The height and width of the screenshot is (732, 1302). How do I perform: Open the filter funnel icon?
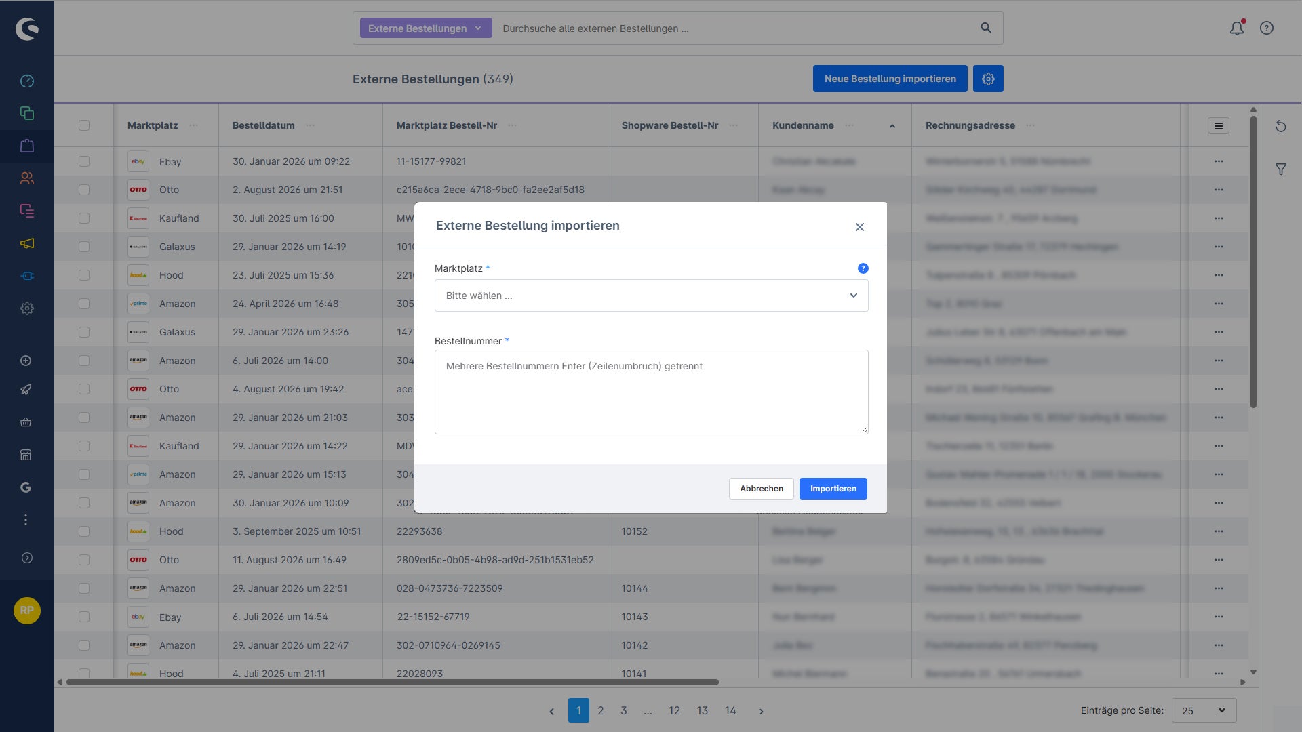[1280, 169]
